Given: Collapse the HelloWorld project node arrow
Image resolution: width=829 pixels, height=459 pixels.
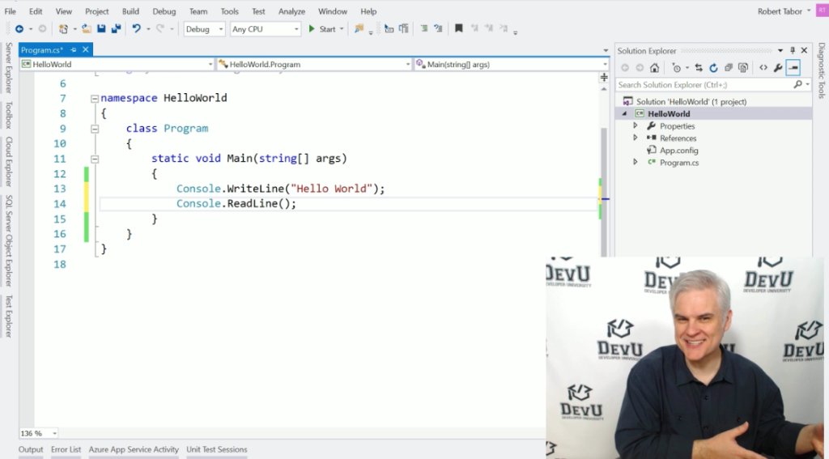Looking at the screenshot, I should [624, 113].
